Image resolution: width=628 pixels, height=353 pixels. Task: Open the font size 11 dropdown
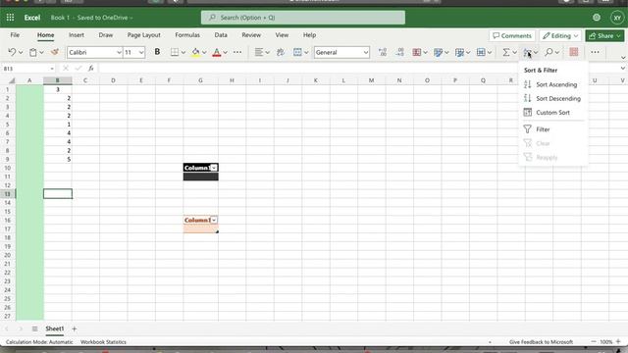point(141,52)
